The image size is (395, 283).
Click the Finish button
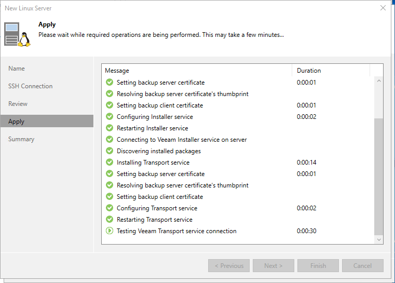tap(318, 266)
